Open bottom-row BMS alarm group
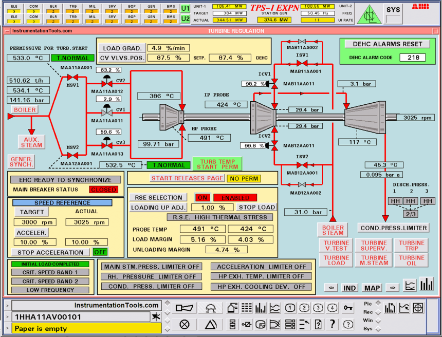442x337 pixels. [x=171, y=19]
